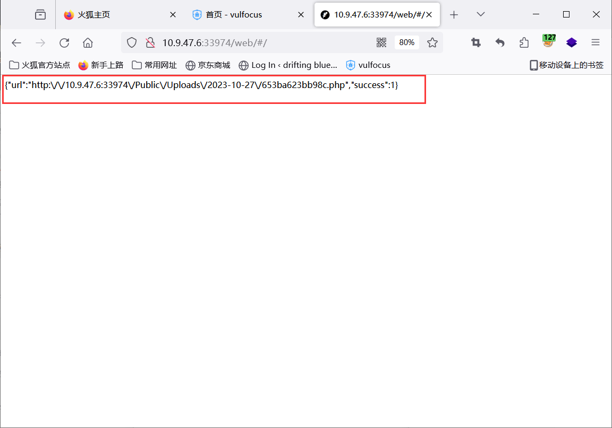This screenshot has height=428, width=612.
Task: Open the Firefox View tab list icon
Action: pyautogui.click(x=40, y=15)
